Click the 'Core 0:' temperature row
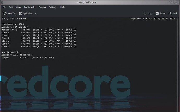This screenshot has height=112, width=180. click(x=39, y=33)
